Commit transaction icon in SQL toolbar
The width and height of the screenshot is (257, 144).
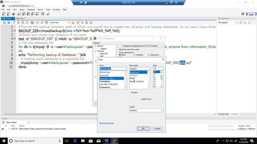37,22
